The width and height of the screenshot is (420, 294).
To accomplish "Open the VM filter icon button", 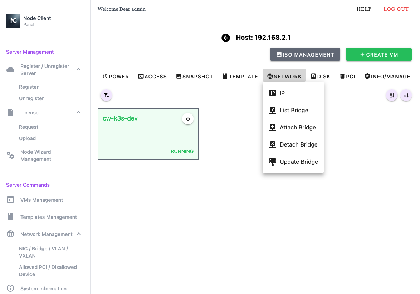I will (106, 95).
